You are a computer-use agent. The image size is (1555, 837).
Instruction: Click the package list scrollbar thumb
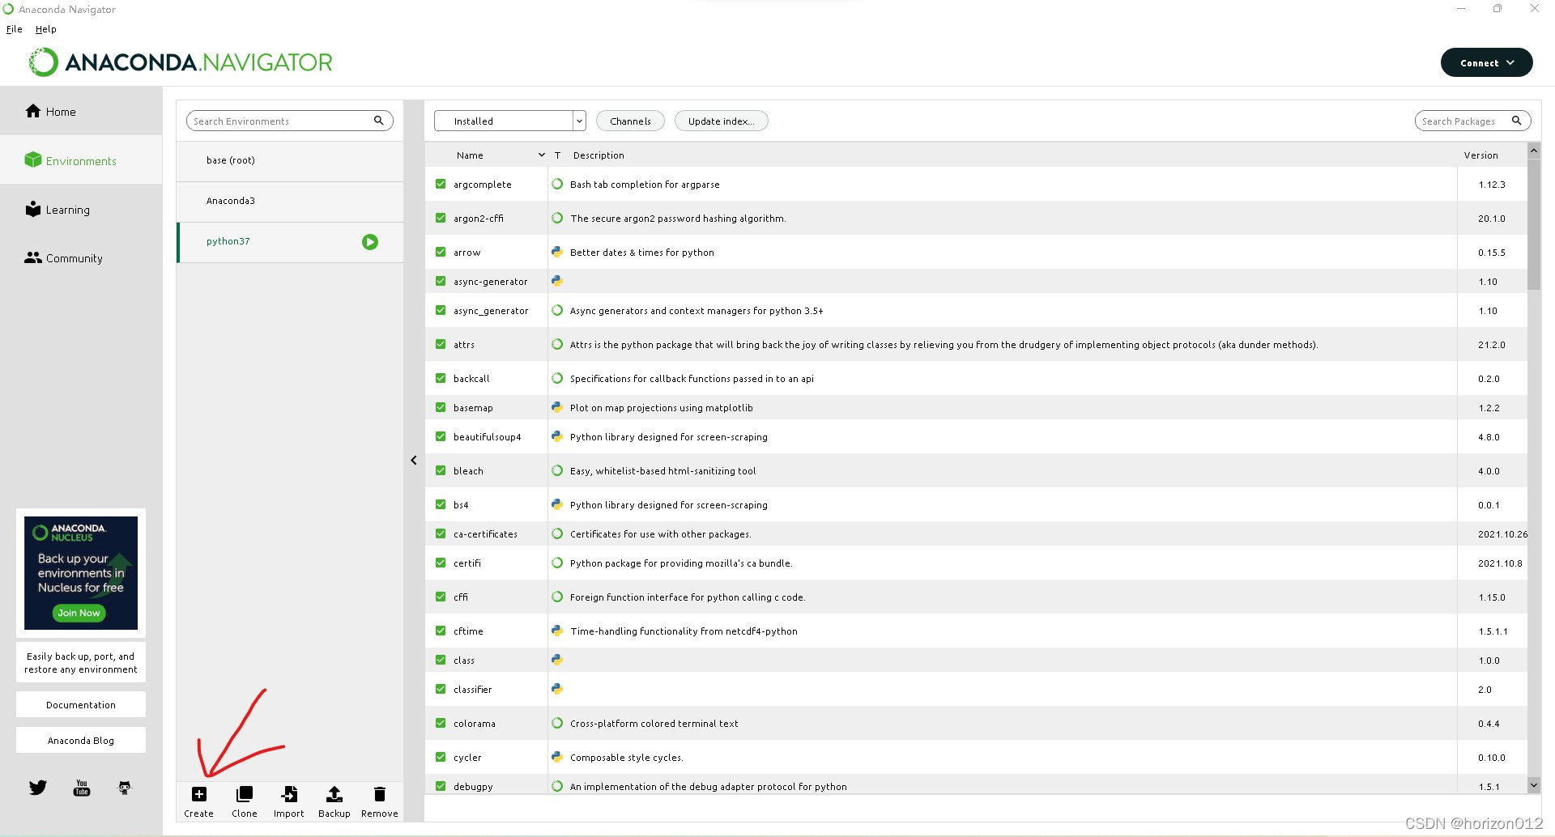point(1533,223)
